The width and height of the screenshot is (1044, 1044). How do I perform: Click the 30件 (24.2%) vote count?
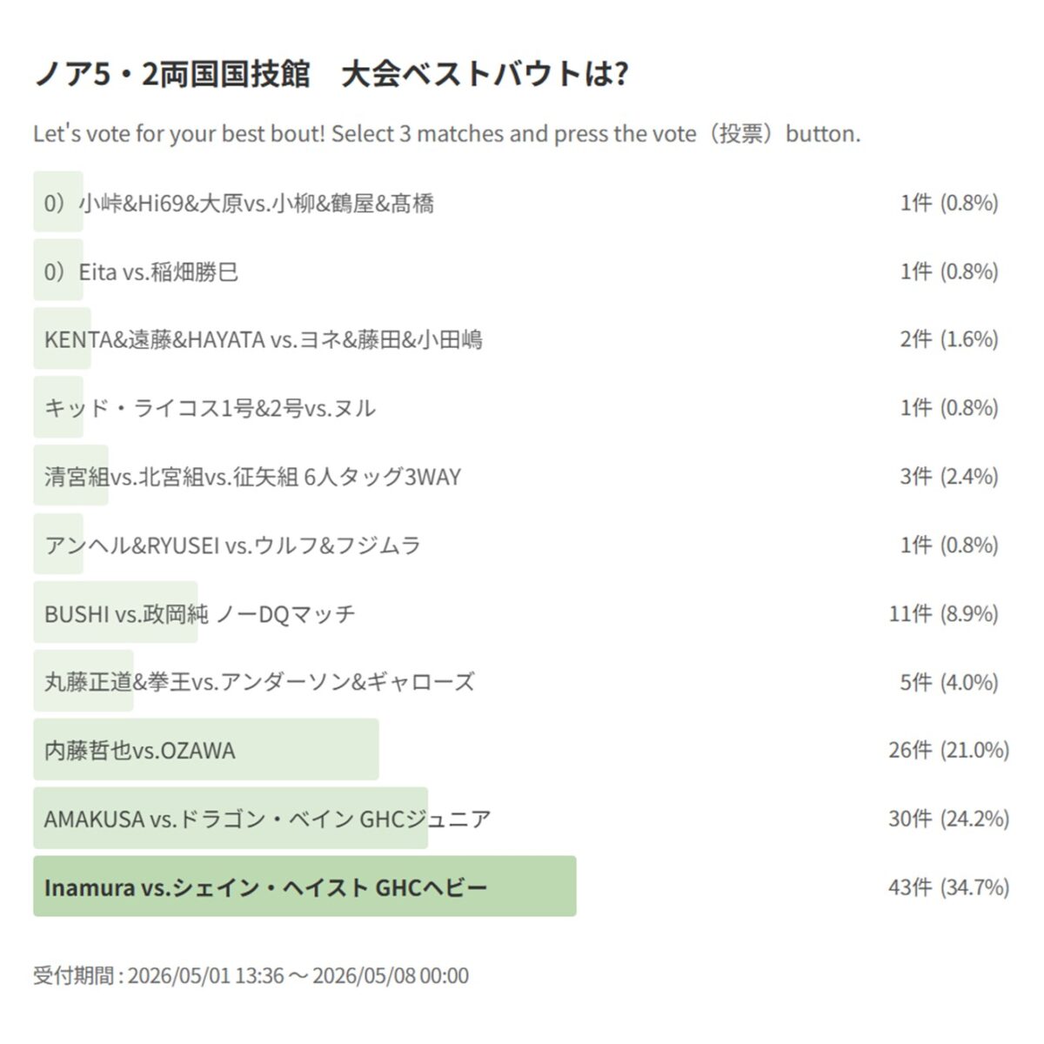point(949,818)
